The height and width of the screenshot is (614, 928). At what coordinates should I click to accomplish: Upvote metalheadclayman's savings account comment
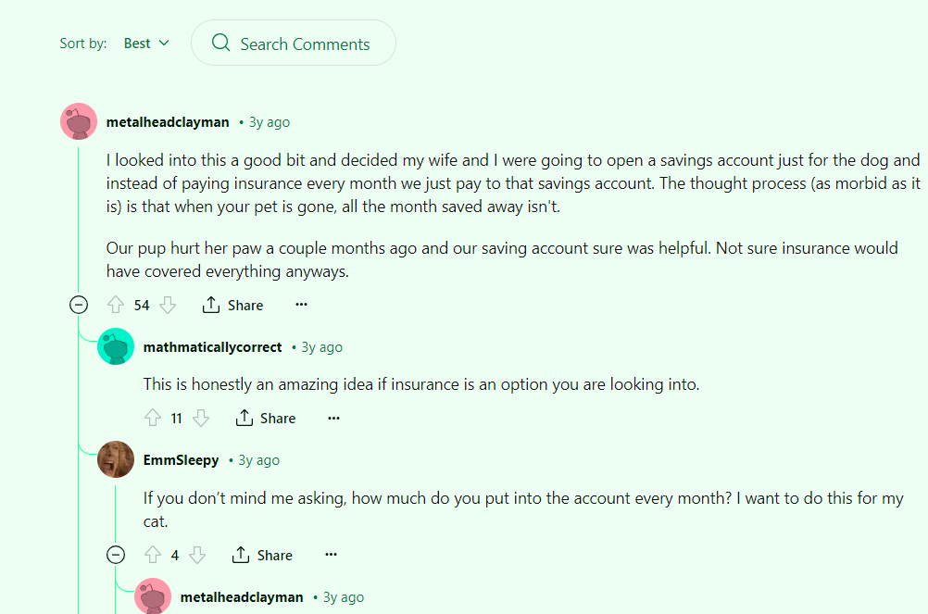(116, 305)
